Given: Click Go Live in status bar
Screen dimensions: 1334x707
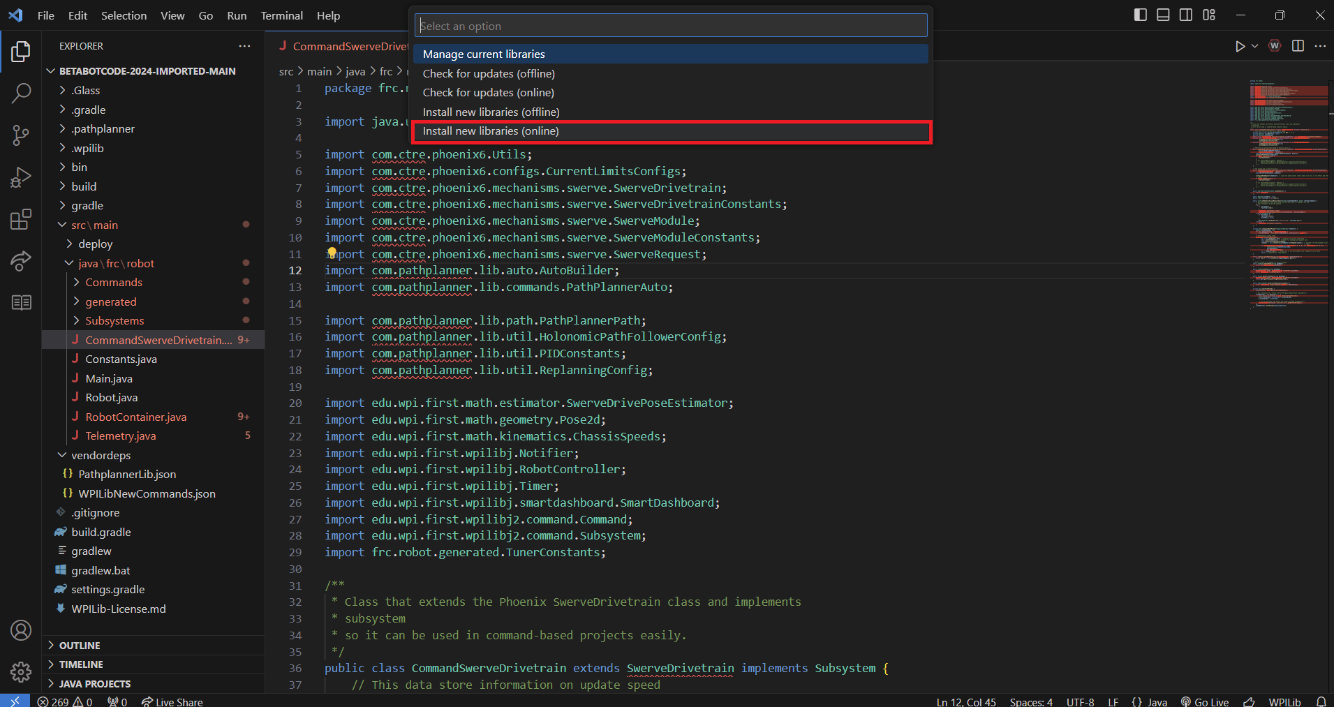Looking at the screenshot, I should tap(1205, 701).
